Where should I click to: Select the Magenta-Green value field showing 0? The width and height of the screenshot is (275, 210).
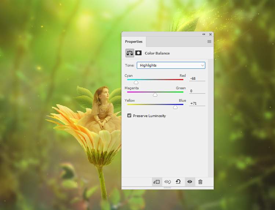pyautogui.click(x=197, y=91)
